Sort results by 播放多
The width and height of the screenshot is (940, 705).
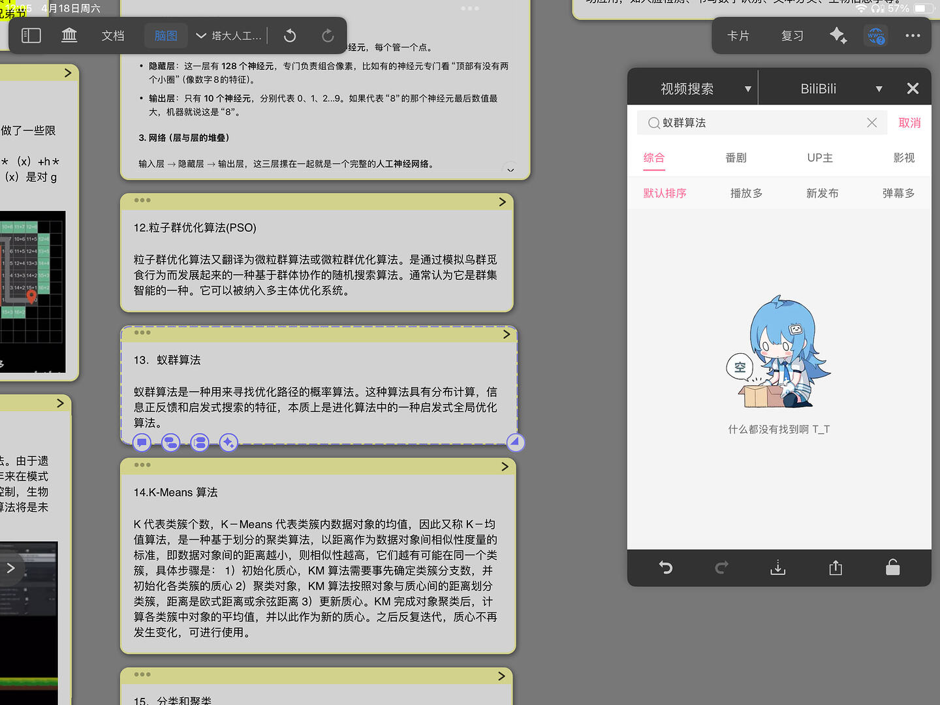coord(746,193)
